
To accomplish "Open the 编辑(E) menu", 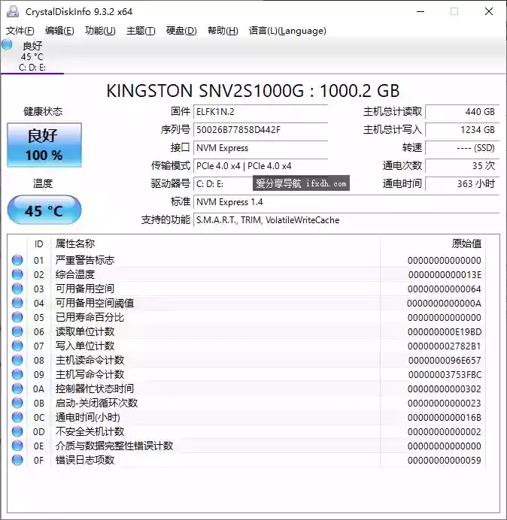I will [59, 31].
